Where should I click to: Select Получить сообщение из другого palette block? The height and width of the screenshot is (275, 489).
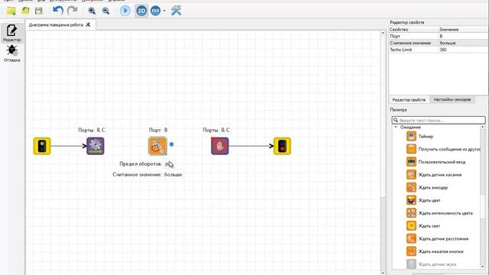[x=443, y=149]
